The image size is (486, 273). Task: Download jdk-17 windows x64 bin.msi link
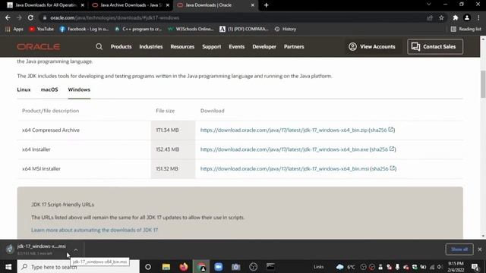(285, 168)
